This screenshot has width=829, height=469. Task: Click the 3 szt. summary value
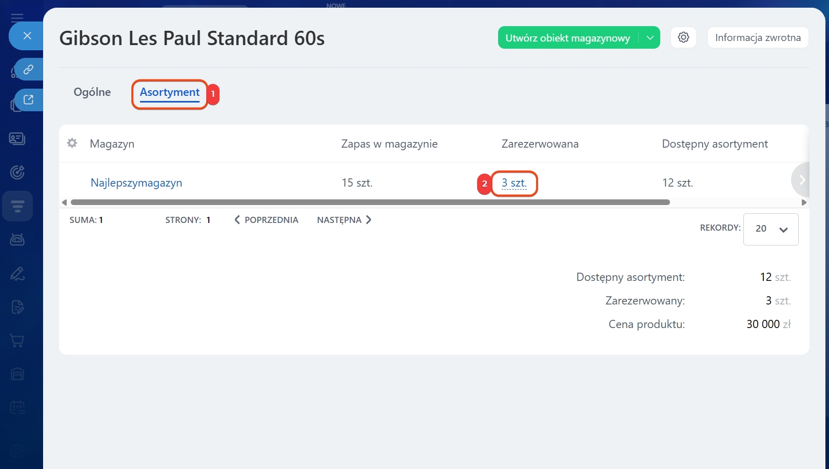(778, 301)
